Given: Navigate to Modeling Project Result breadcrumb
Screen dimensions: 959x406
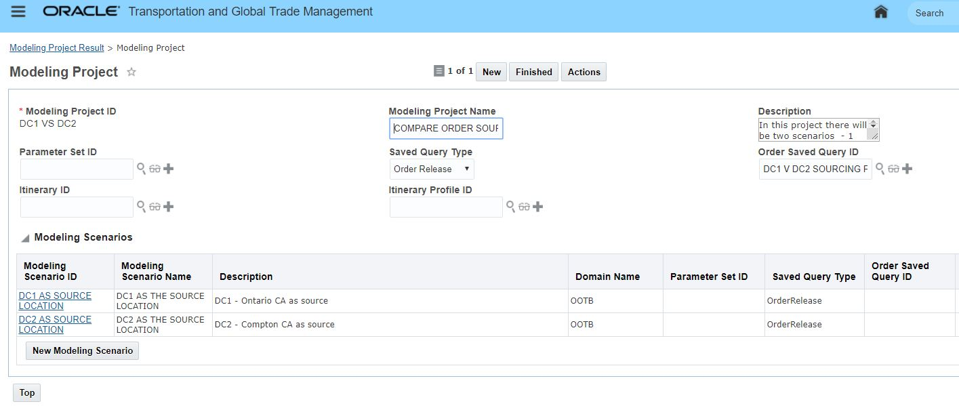Looking at the screenshot, I should (57, 48).
